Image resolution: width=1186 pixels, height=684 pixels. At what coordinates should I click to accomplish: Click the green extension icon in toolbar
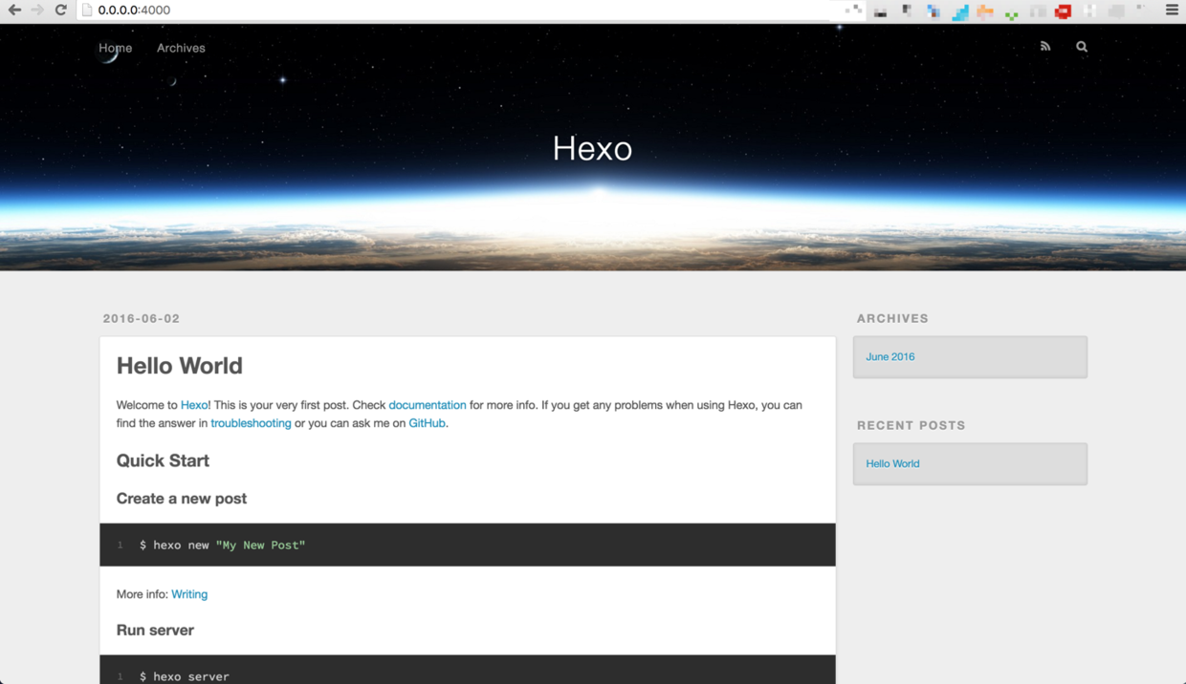(x=1011, y=13)
